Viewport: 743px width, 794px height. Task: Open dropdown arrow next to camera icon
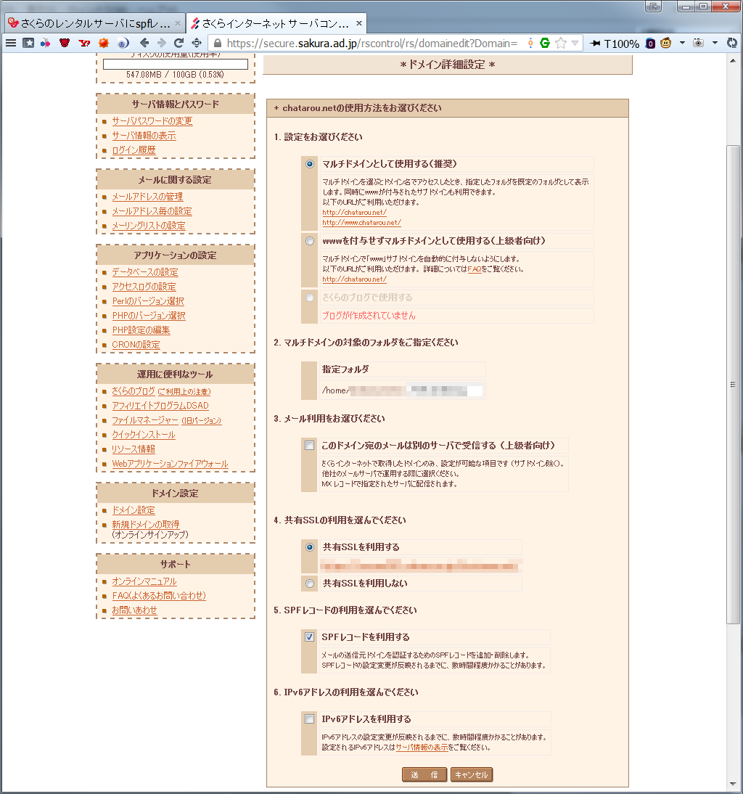click(x=715, y=43)
